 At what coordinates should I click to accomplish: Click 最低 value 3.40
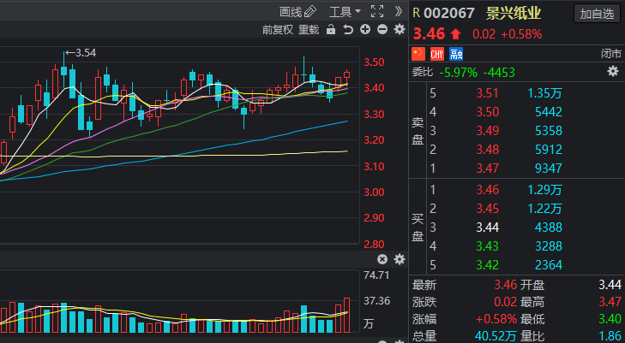(610, 319)
